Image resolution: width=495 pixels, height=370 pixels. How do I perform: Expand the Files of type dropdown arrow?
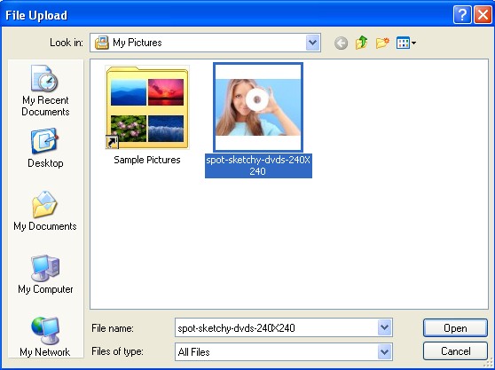point(384,351)
